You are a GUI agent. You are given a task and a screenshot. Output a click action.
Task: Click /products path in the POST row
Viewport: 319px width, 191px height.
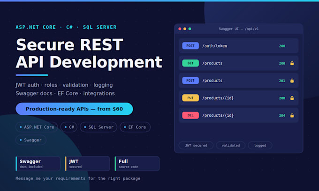(212, 81)
